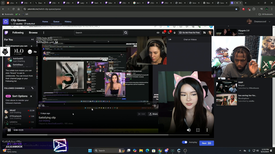275x154 pixels.
Task: Open the Chrome three-dot menu
Action: (272, 9)
